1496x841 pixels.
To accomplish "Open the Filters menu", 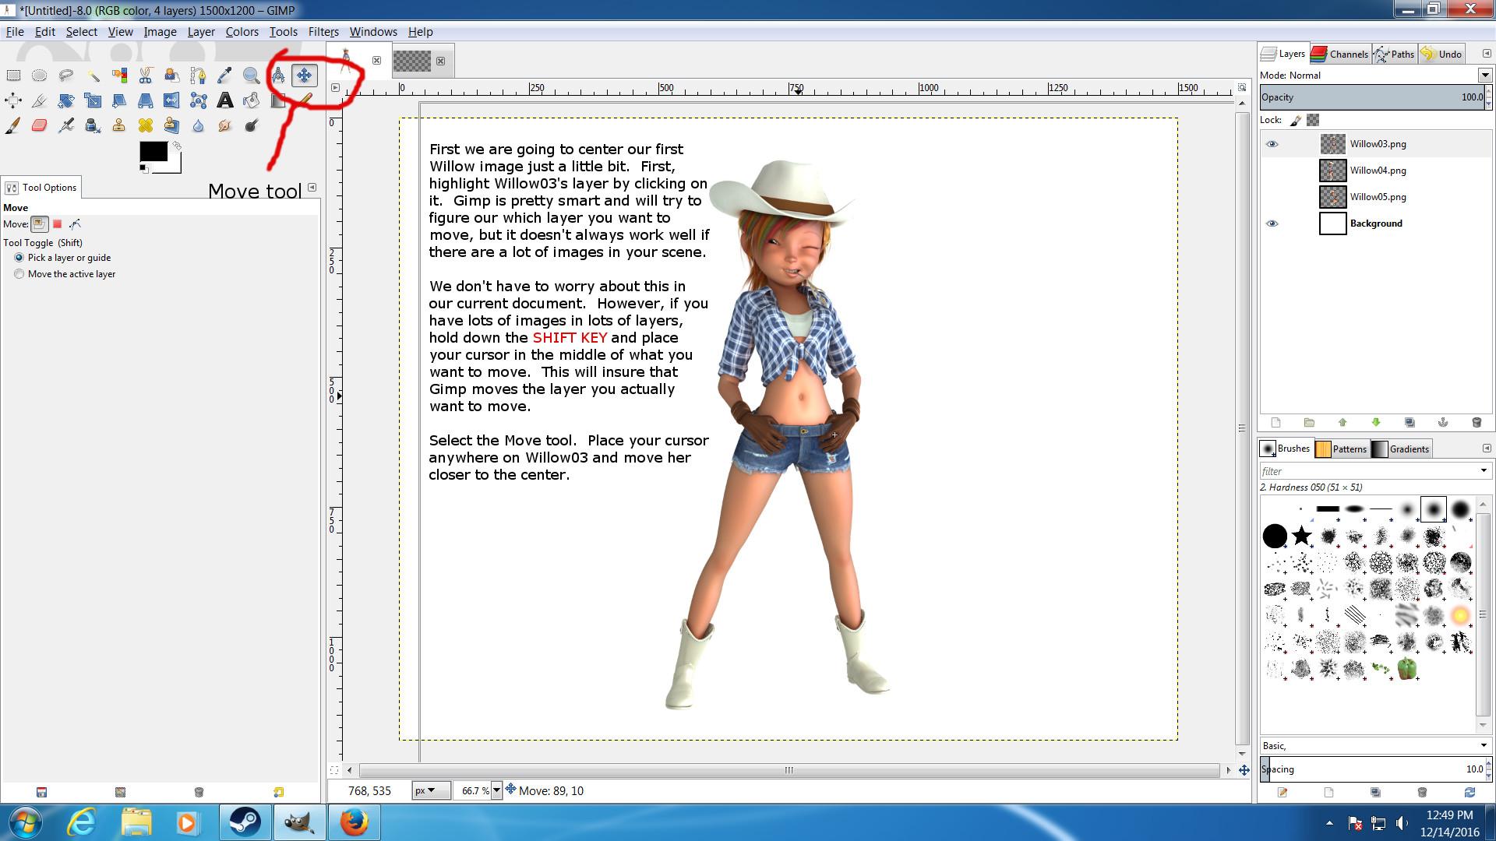I will point(323,32).
